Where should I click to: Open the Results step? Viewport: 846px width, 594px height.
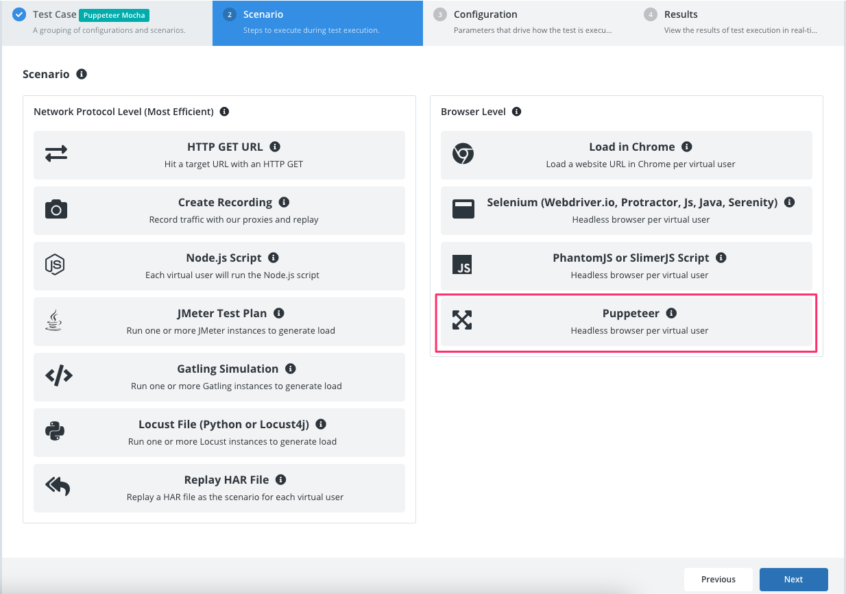[x=738, y=23]
